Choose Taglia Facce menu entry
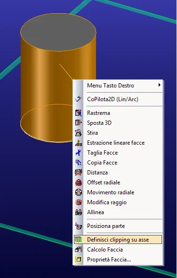This screenshot has height=278, width=177. pyautogui.click(x=118, y=153)
